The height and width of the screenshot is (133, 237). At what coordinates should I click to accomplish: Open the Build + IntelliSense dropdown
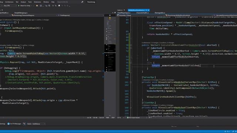(36, 124)
